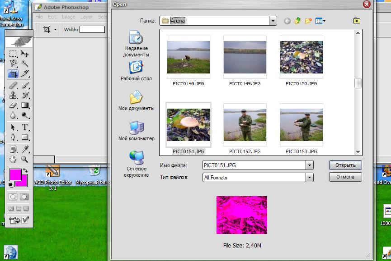Open the Тип файлов format dropdown
Screen dimensions: 391x261
click(x=309, y=178)
